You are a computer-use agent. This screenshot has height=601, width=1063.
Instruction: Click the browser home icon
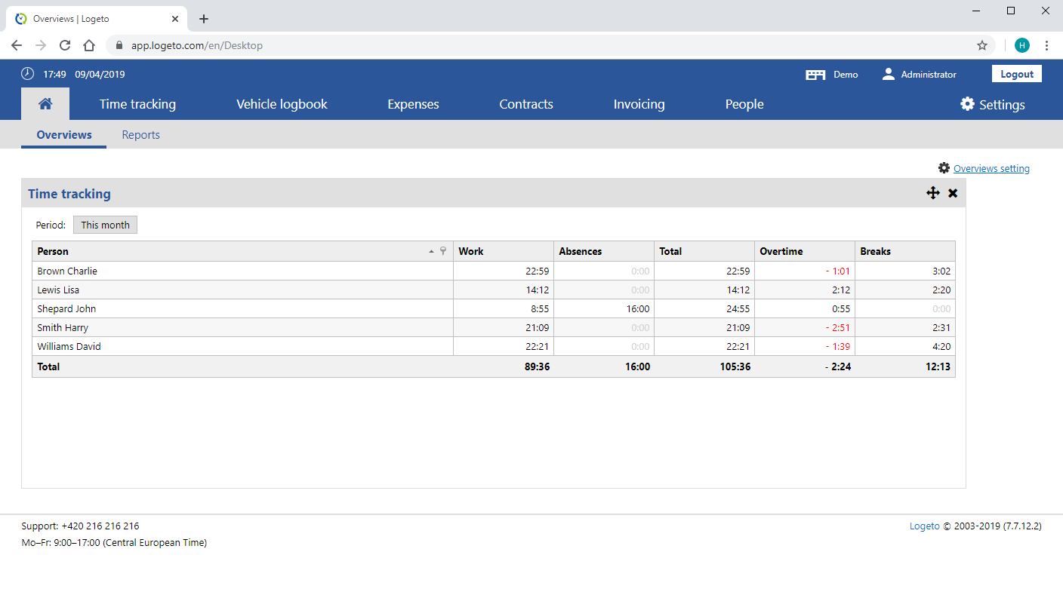[x=89, y=45]
